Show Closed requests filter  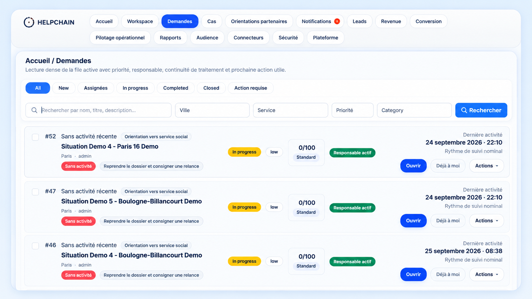tap(211, 88)
